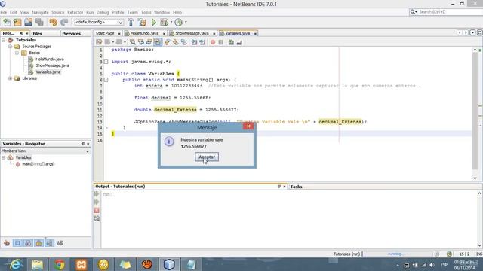Screen dimensions: 483x271
Task: Select ShowMessage.java in project tree
Action: [52, 65]
